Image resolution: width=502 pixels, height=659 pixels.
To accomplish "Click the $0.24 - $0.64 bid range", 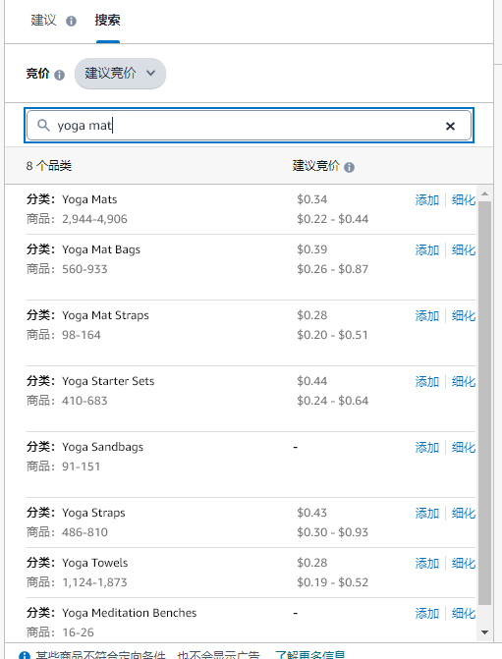I will pos(333,401).
